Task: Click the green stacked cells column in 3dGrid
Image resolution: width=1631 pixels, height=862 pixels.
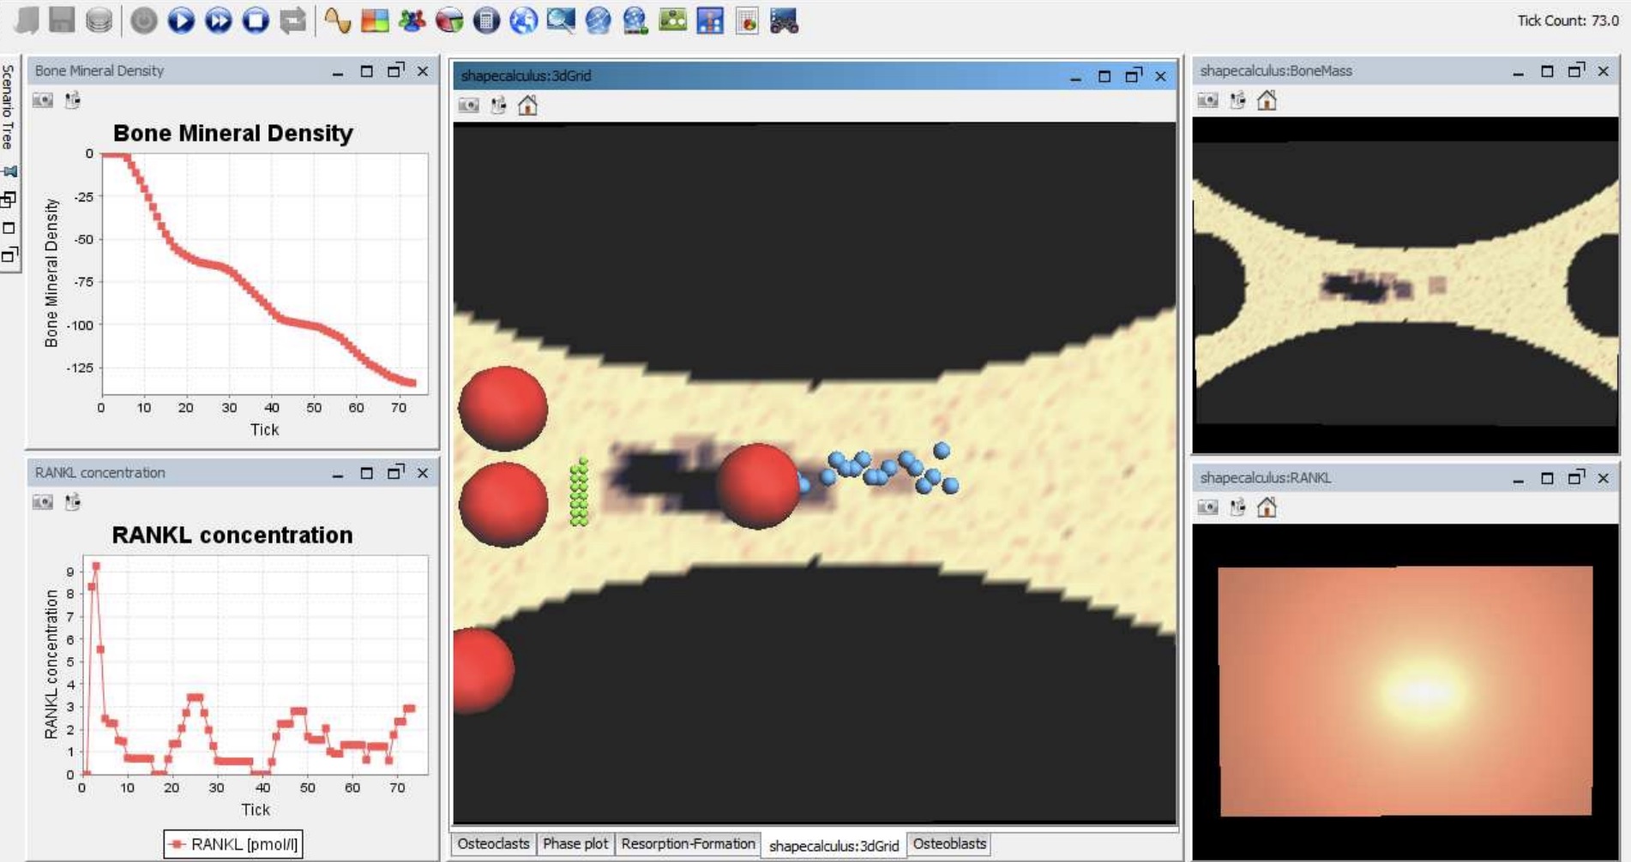Action: click(580, 492)
